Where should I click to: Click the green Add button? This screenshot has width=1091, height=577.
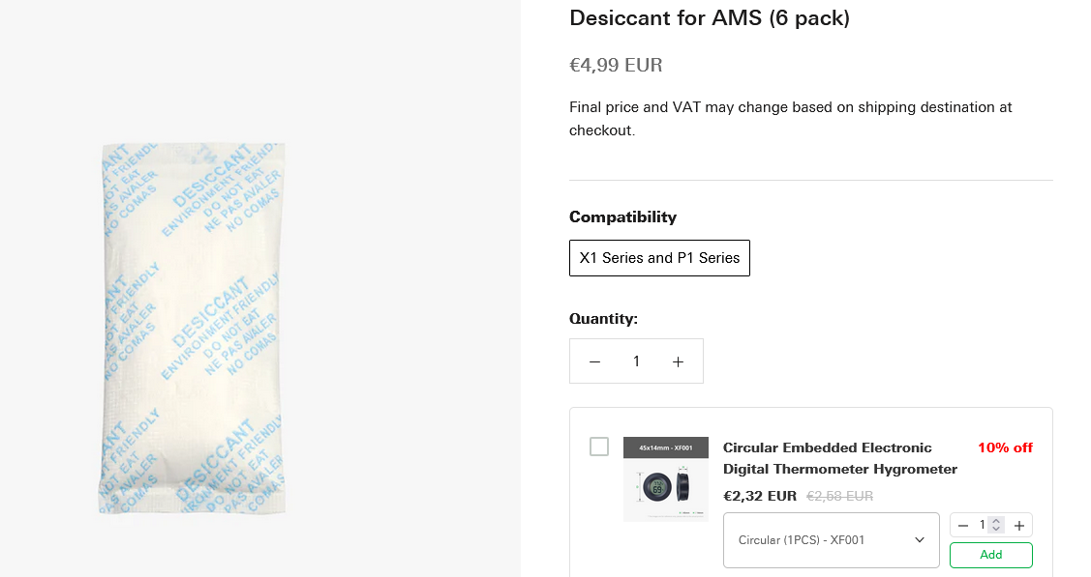(x=991, y=555)
